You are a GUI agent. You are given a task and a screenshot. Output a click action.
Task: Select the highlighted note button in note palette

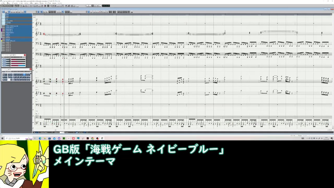24,75
